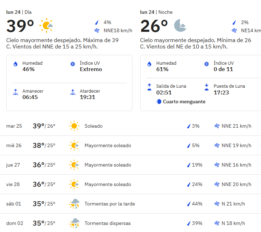Expand the mar 25 forecast row

tap(131, 126)
